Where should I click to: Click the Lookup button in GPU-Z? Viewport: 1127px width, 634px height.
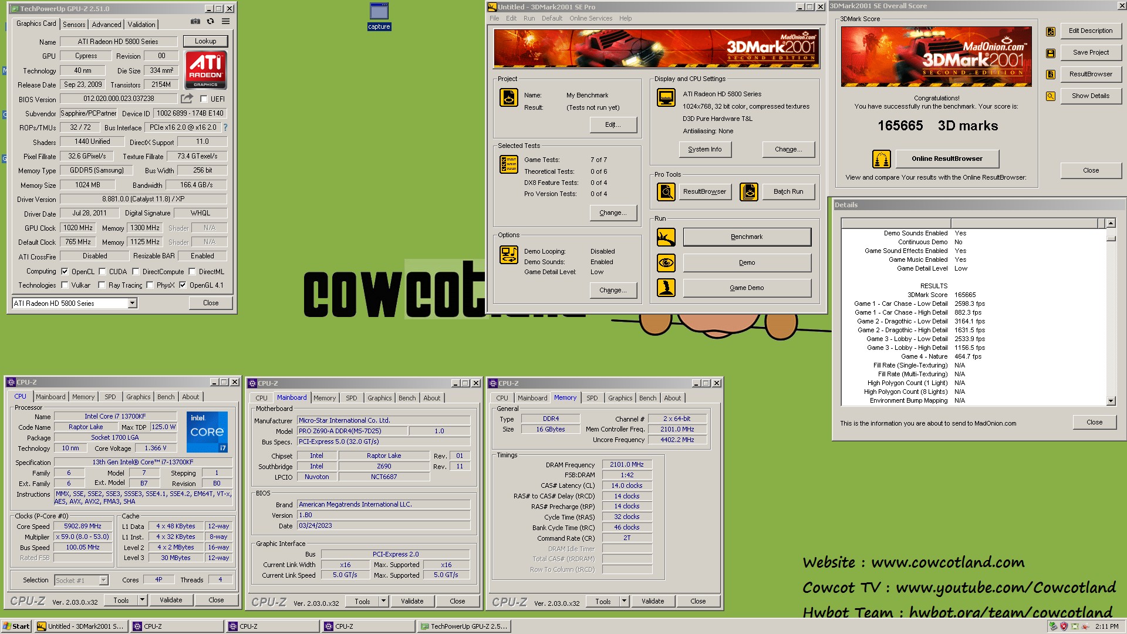click(x=205, y=41)
